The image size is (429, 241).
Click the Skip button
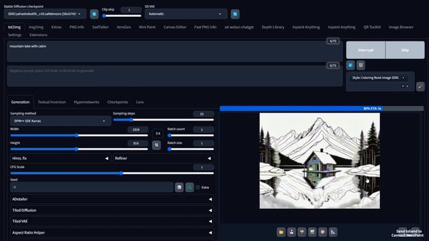[x=405, y=50]
